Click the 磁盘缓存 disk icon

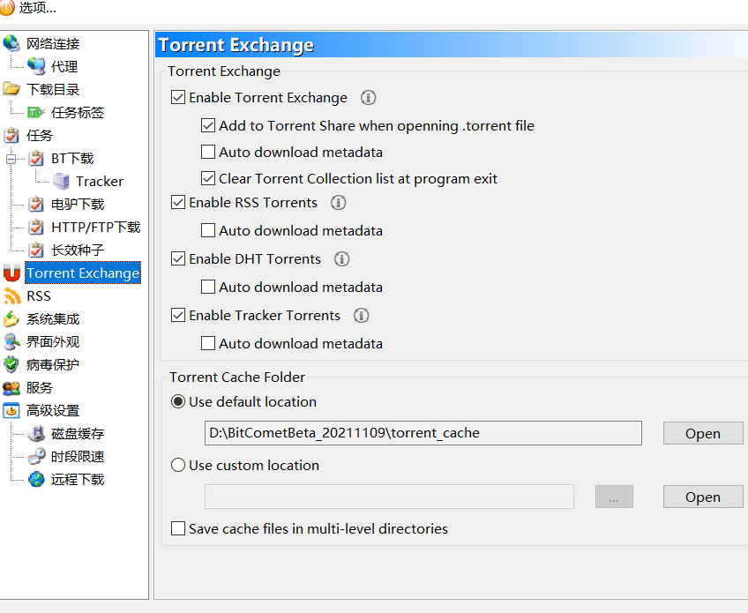pos(36,434)
